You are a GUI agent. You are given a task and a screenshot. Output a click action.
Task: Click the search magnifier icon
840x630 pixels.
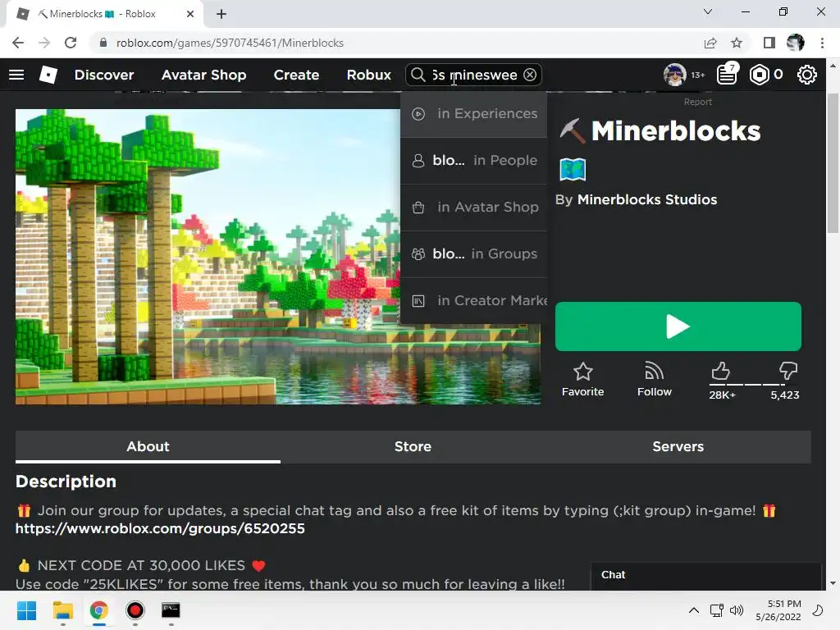tap(418, 75)
